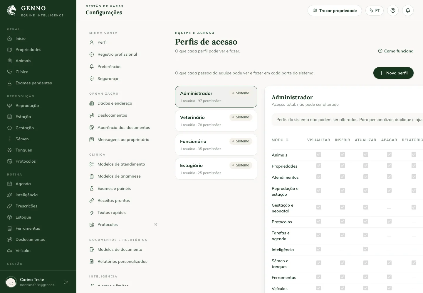Click the Clínica stethoscope icon

click(x=10, y=72)
